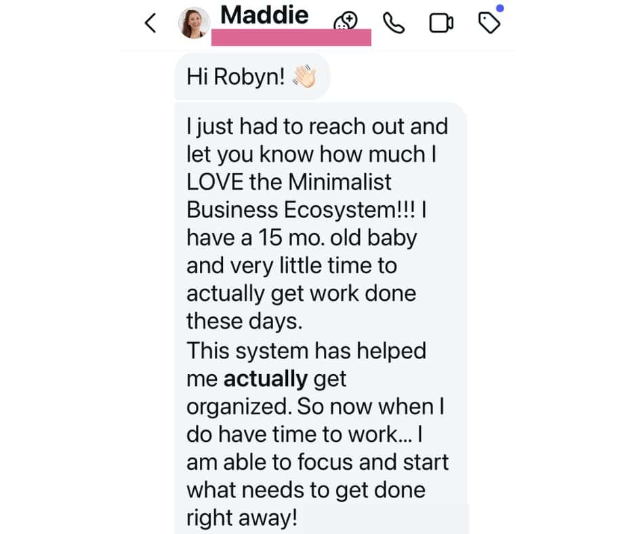Start a video call with the camera icon
This screenshot has width=637, height=534.
441,23
